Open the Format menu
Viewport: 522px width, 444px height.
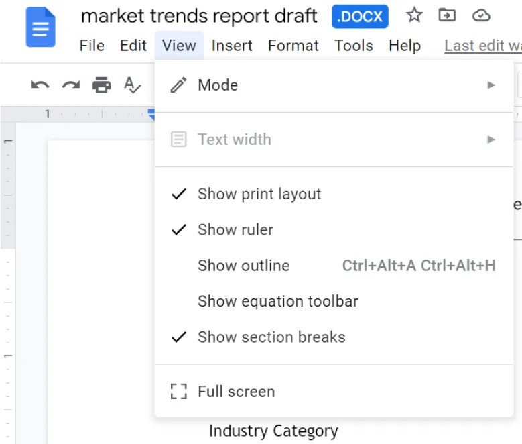point(293,46)
